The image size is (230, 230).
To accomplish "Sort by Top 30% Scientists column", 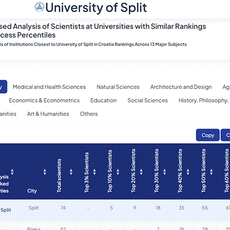I will tap(164, 172).
